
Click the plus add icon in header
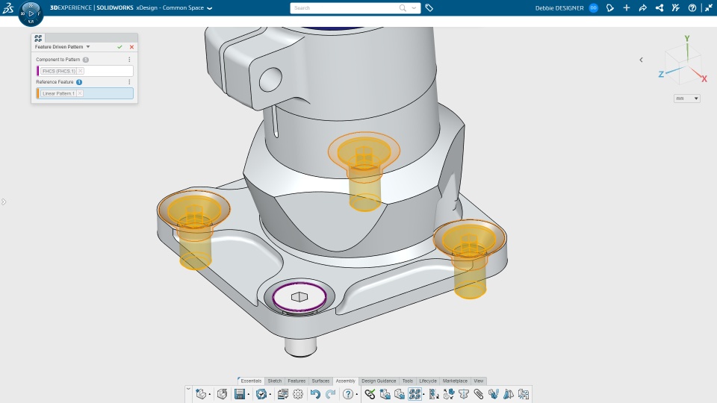pos(627,7)
